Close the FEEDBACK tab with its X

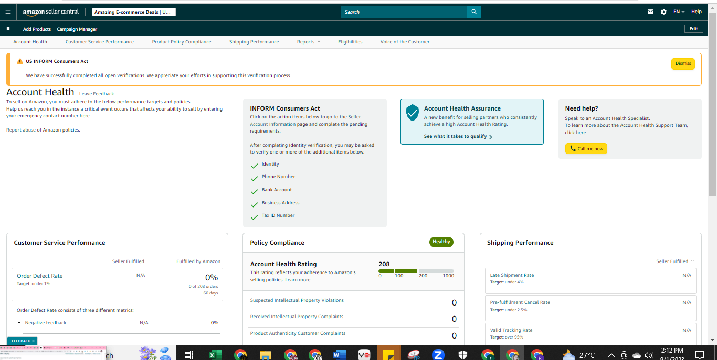coord(33,341)
